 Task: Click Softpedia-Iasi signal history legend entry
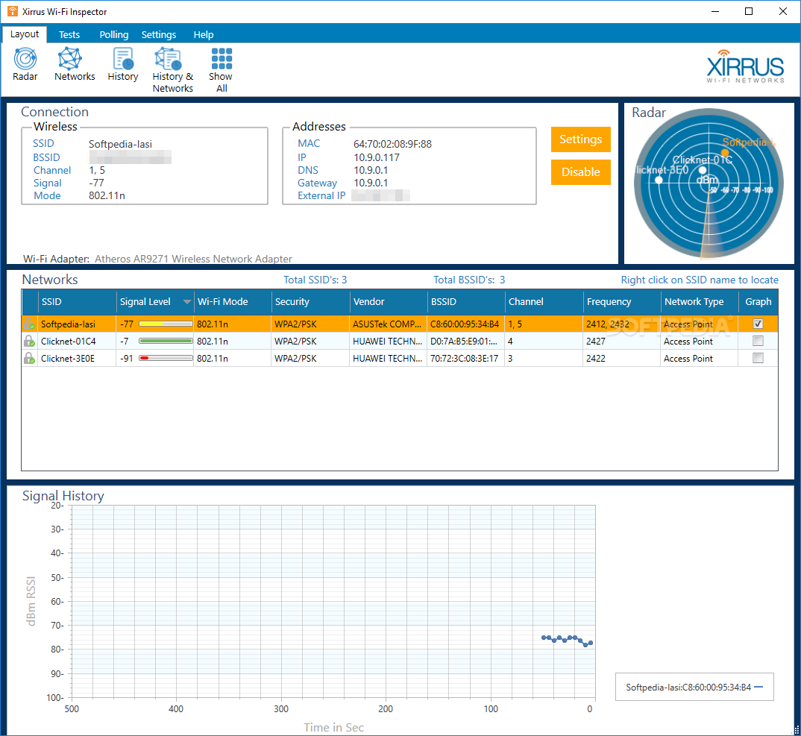(694, 687)
